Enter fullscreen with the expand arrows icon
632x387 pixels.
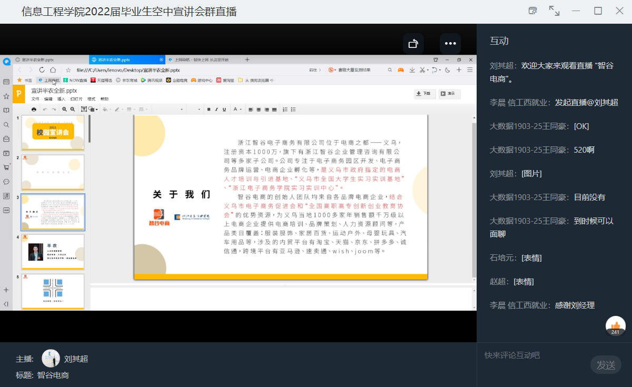(x=554, y=11)
